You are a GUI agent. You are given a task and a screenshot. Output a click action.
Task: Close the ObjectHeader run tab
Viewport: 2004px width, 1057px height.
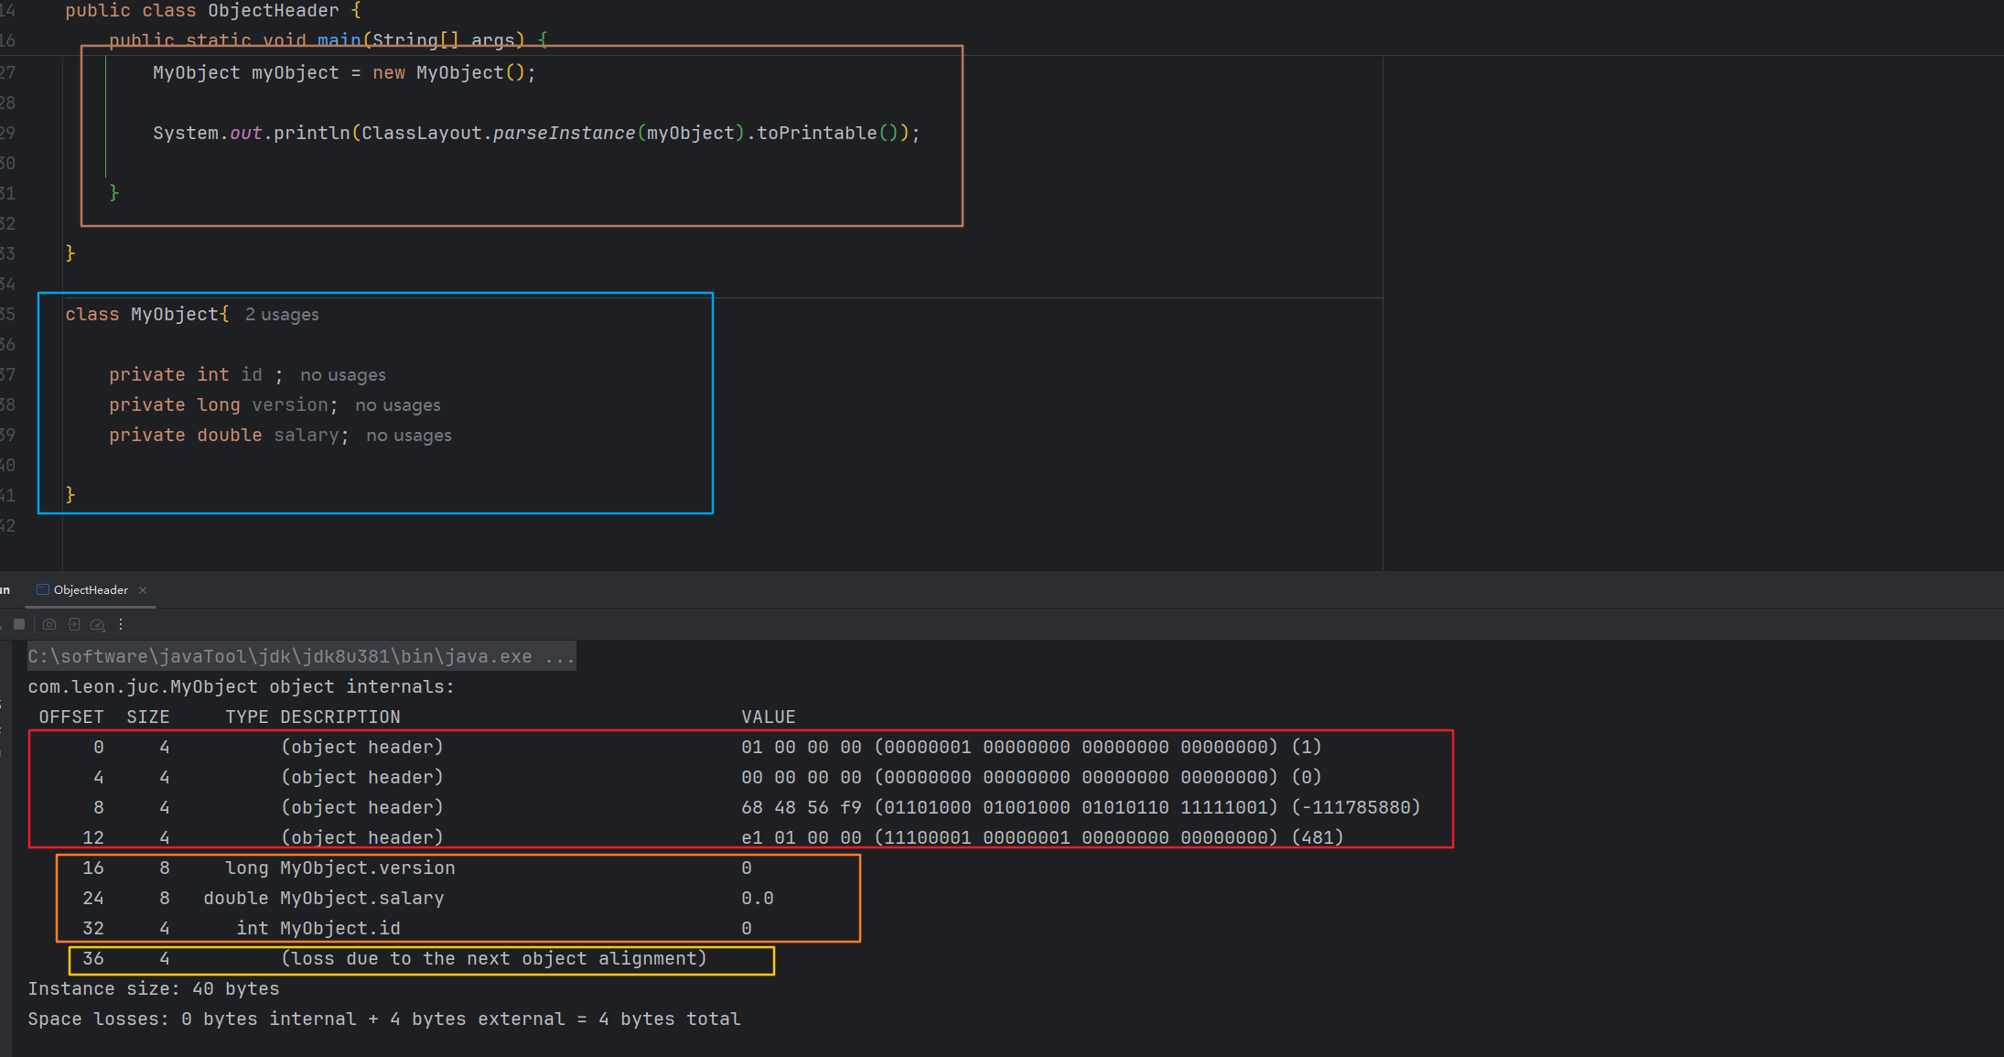click(143, 590)
